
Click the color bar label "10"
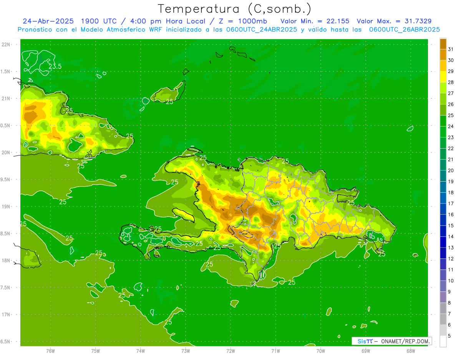451,281
